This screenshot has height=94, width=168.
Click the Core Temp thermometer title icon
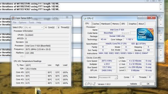point(13,18)
